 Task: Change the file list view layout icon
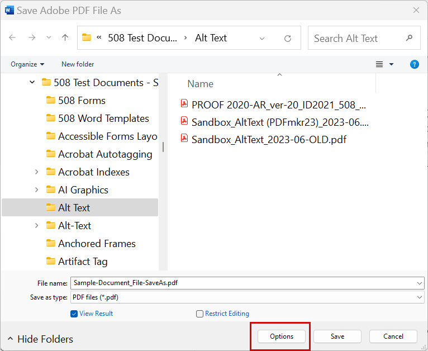pyautogui.click(x=379, y=64)
